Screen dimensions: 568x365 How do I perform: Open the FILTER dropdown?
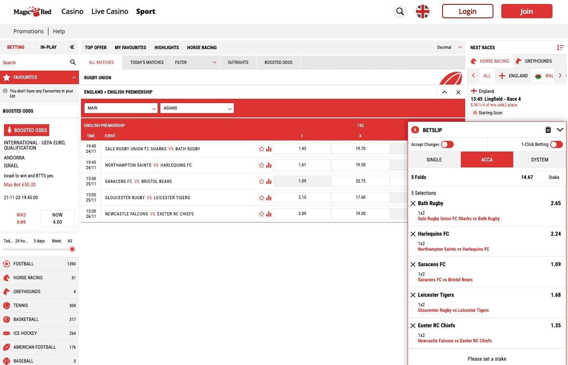click(196, 62)
